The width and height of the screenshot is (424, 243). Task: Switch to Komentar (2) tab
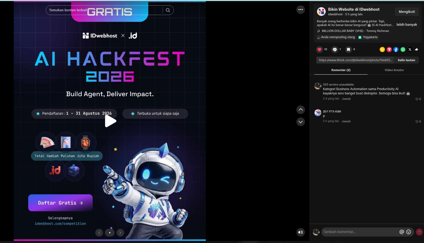point(341,70)
